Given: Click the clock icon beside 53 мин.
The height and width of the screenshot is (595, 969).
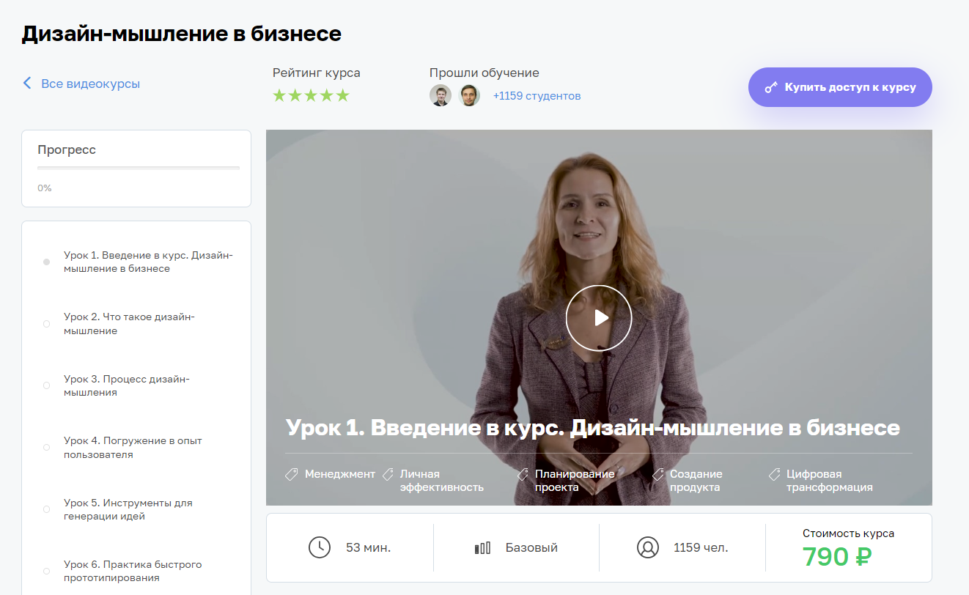Looking at the screenshot, I should click(x=320, y=547).
